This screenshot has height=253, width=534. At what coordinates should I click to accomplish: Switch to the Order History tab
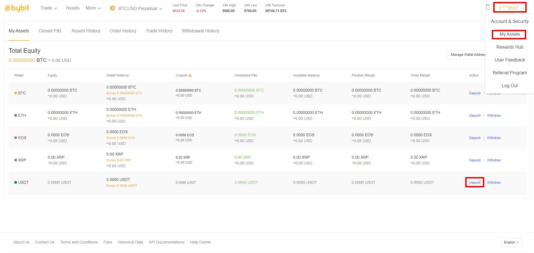tap(123, 31)
